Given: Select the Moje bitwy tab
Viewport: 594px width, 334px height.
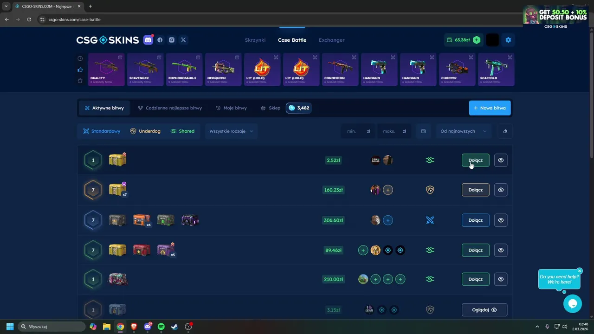Looking at the screenshot, I should (231, 108).
